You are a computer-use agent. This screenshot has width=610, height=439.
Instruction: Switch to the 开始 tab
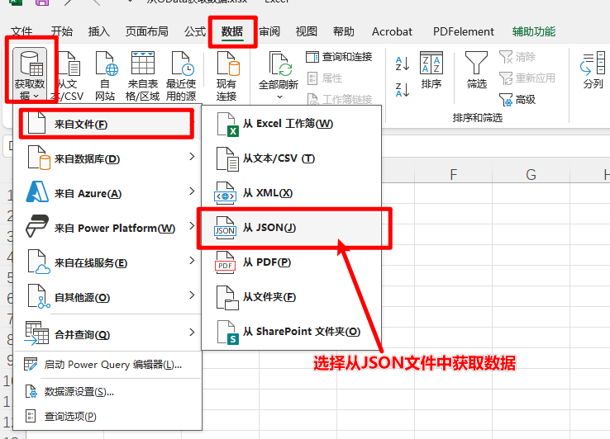(62, 31)
